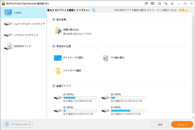Viewport: 195px width, 130px height.
Task: Collapse the 論理ドライブ section
Action: pos(54,86)
